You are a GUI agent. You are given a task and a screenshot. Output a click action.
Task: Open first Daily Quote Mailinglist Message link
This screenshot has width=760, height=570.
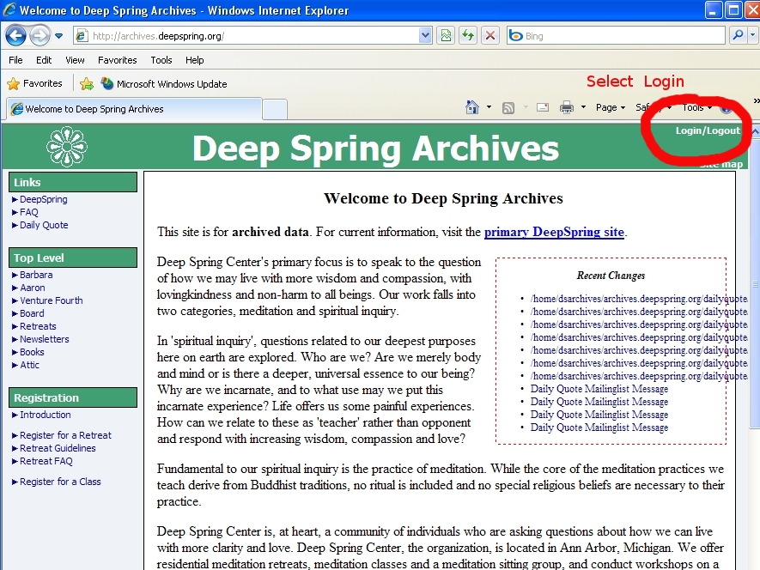[599, 389]
